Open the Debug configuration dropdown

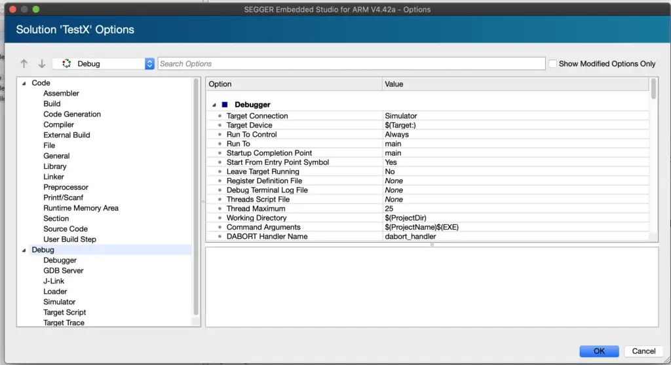coord(103,63)
